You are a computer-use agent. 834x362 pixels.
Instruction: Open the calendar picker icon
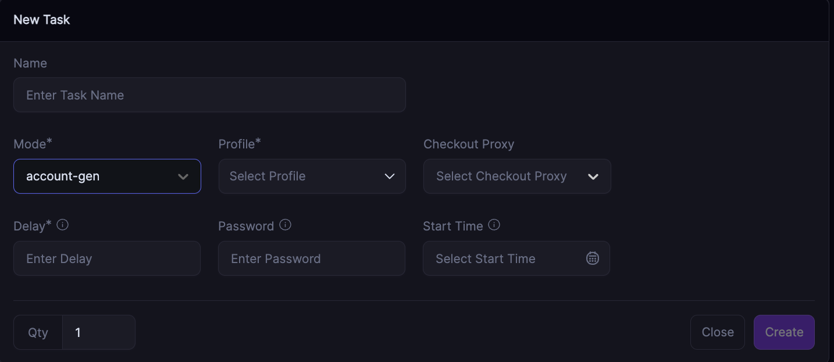click(592, 258)
